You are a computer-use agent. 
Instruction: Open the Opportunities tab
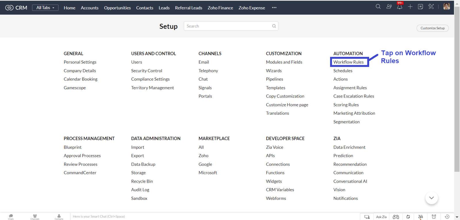117,8
